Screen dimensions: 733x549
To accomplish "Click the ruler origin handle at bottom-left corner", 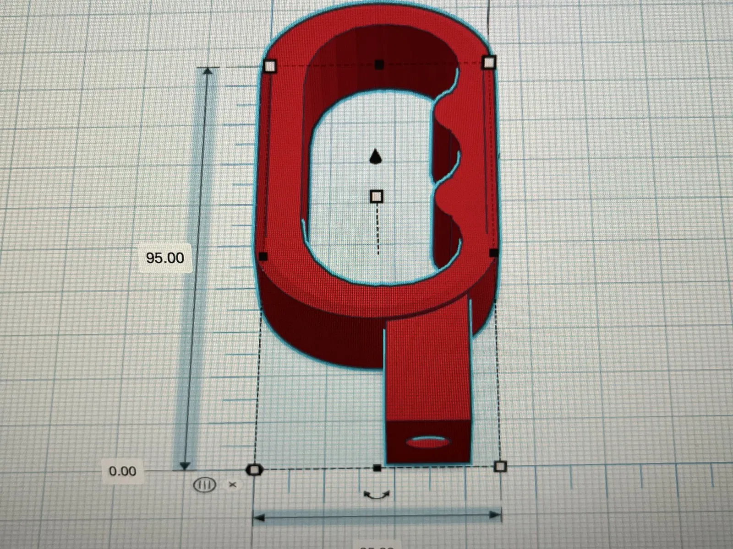I will [254, 470].
